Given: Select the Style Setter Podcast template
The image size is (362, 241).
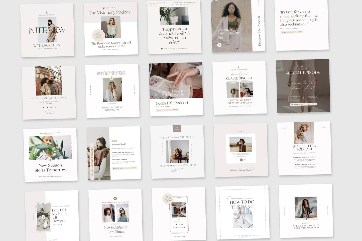Looking at the screenshot, I should [x=304, y=148].
